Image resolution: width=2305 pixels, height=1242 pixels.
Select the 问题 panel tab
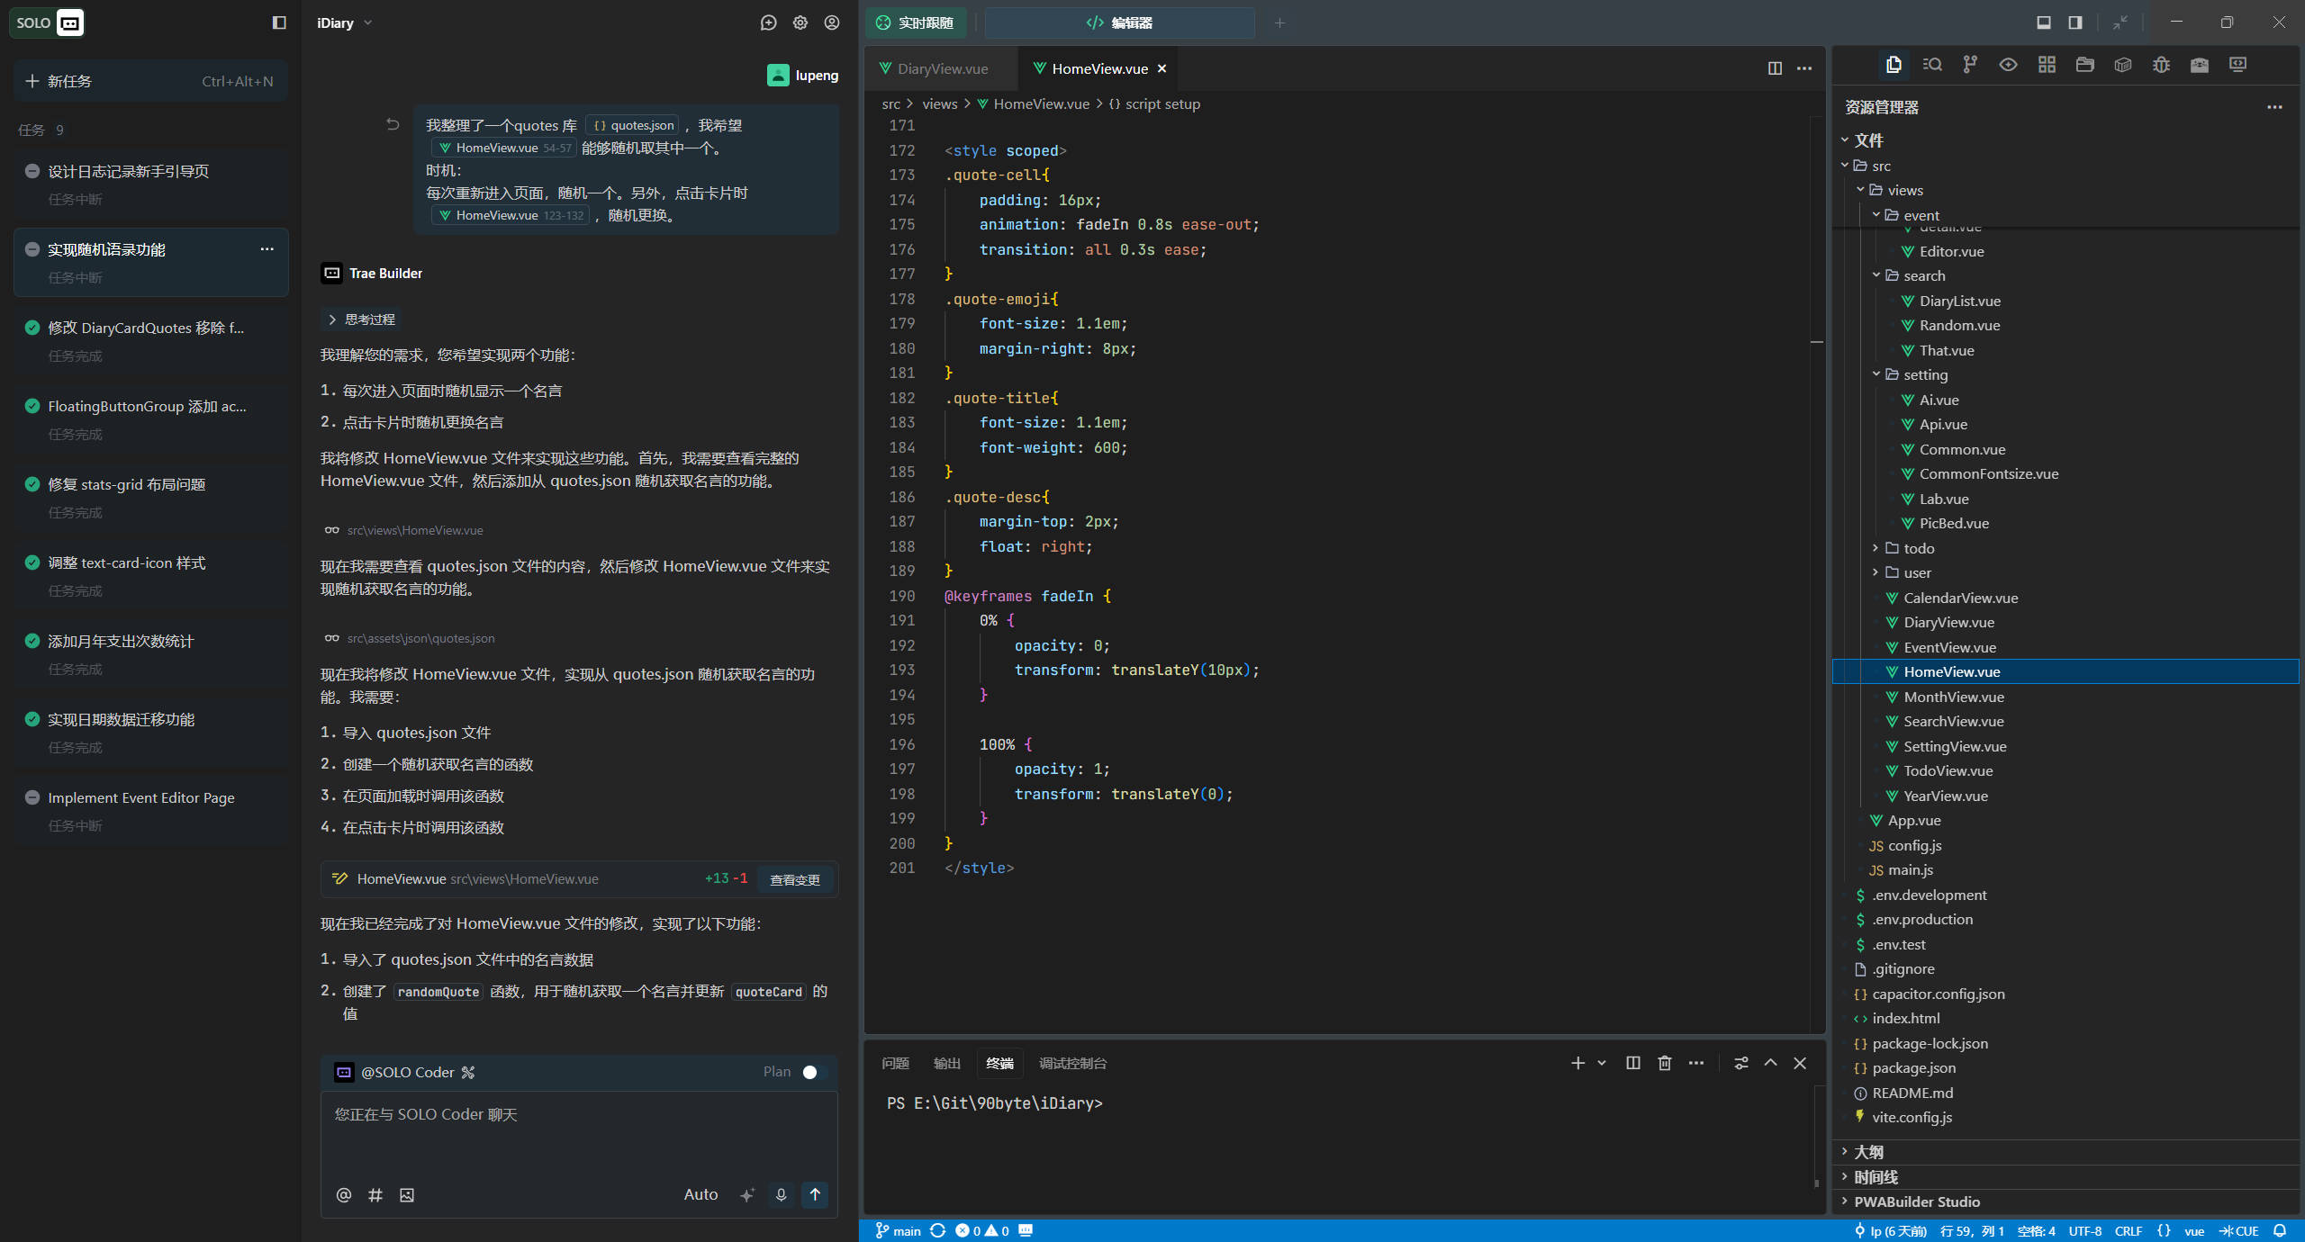pyautogui.click(x=895, y=1063)
